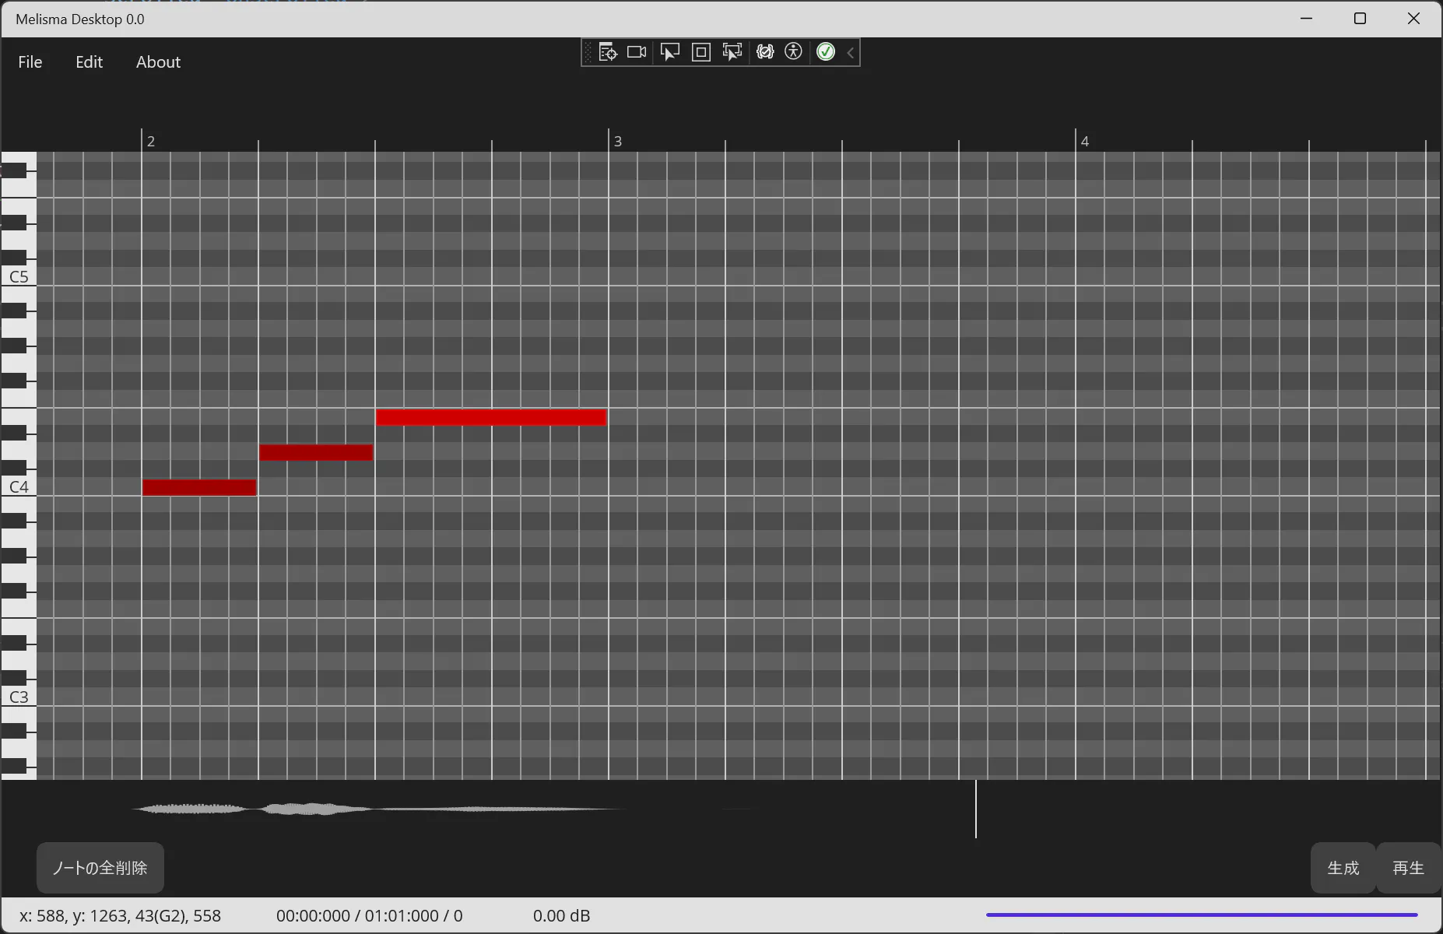This screenshot has width=1443, height=934.
Task: Toggle Display Layout Adorners
Action: (701, 52)
